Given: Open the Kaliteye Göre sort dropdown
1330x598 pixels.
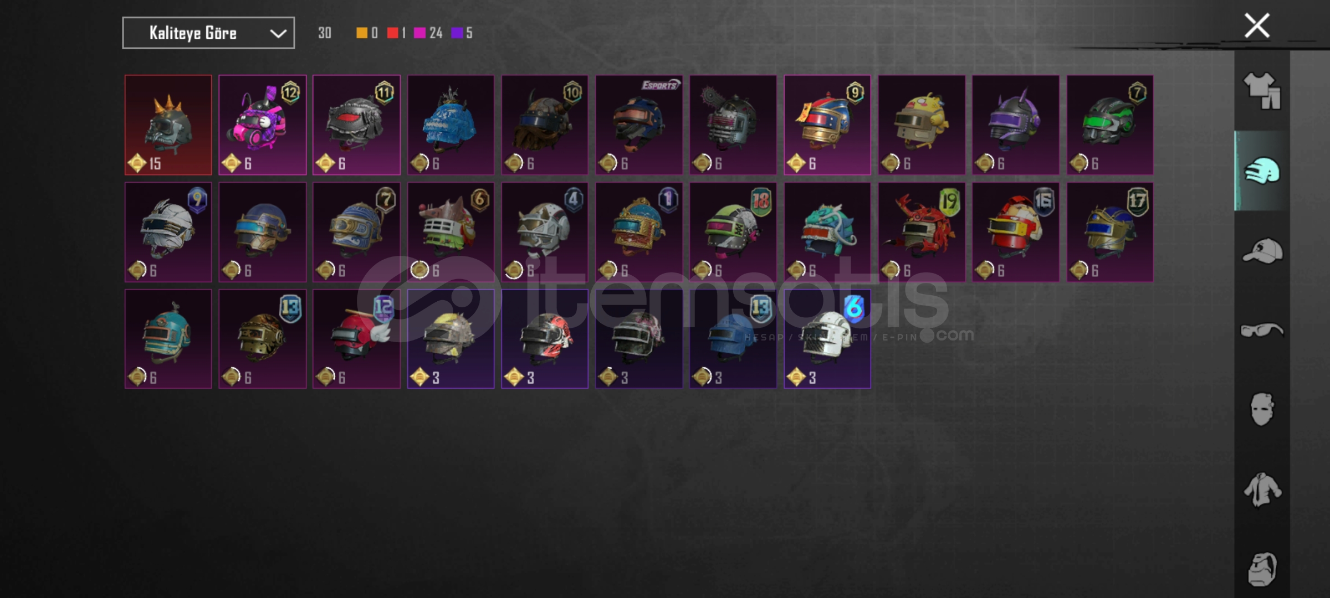Looking at the screenshot, I should point(208,33).
